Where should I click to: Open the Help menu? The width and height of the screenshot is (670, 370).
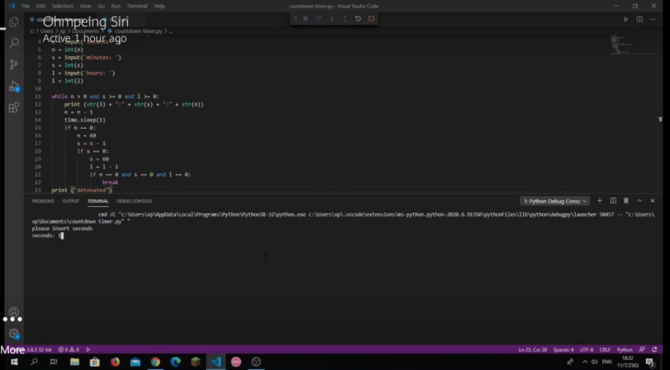click(159, 6)
